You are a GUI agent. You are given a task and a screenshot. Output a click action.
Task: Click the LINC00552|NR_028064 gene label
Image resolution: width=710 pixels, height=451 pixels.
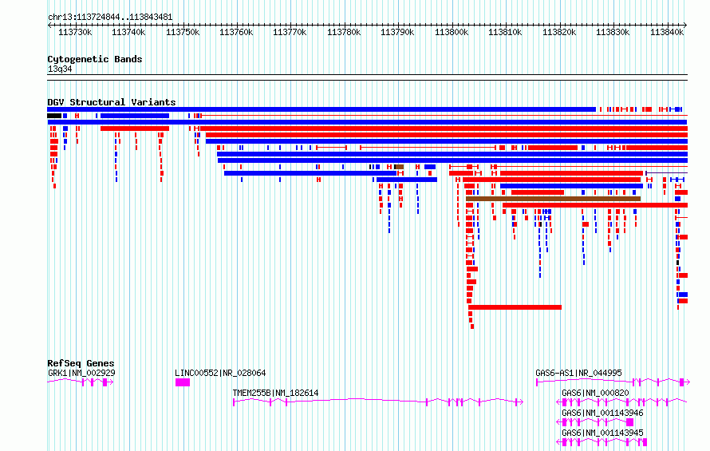[x=220, y=373]
